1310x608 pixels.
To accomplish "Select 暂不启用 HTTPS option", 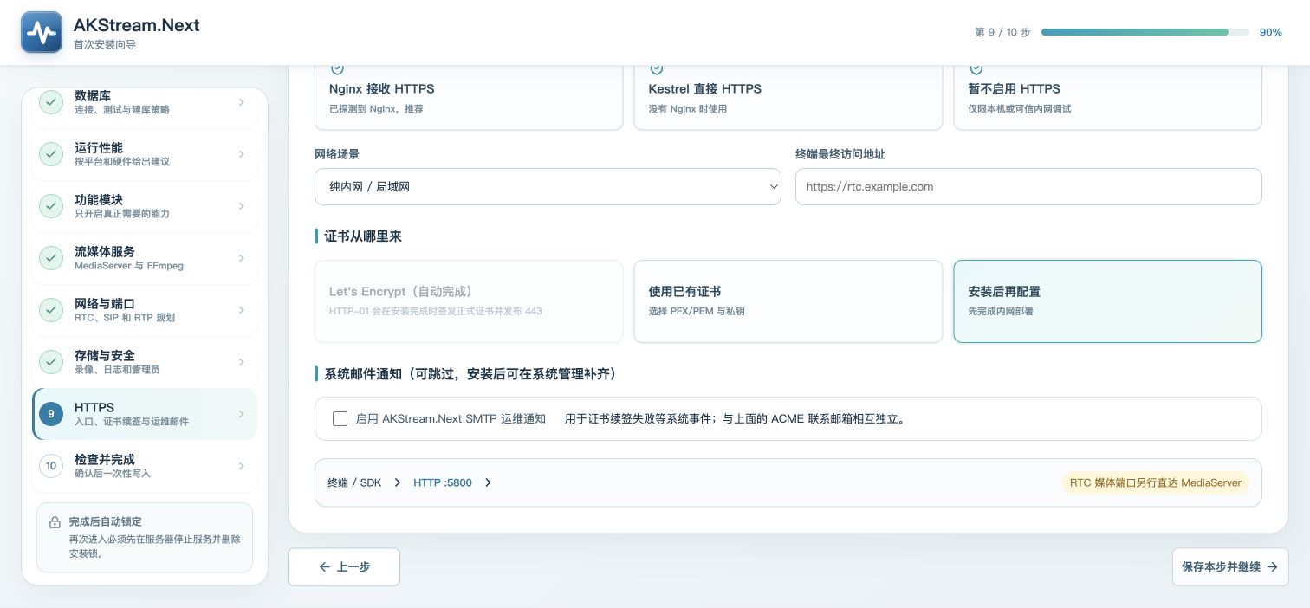I will point(1107,97).
